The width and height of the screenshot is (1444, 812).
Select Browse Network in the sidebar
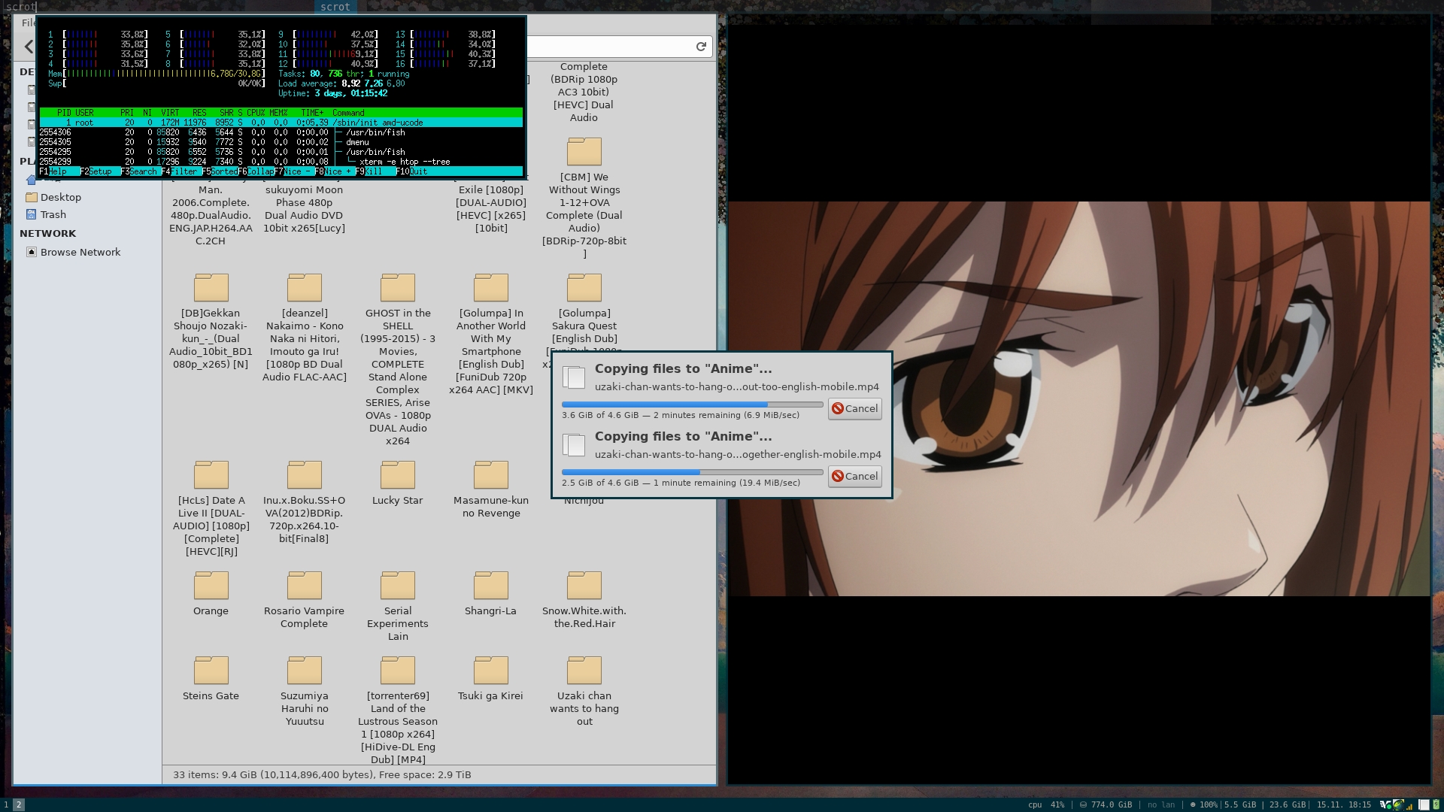[80, 252]
